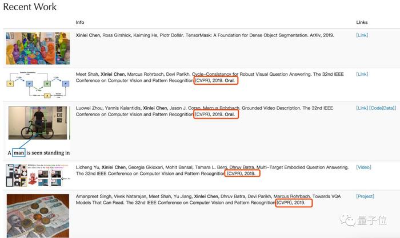Click the Info column header
400x238 pixels.
click(80, 22)
